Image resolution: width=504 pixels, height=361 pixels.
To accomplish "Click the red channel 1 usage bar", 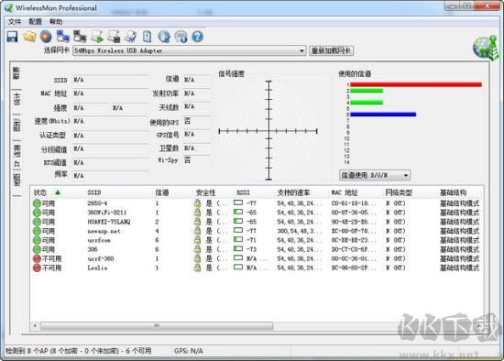I will pyautogui.click(x=416, y=84).
